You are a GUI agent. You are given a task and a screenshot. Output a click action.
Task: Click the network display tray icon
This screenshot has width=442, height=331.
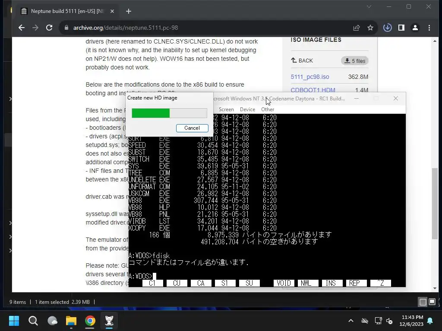tap(378, 321)
